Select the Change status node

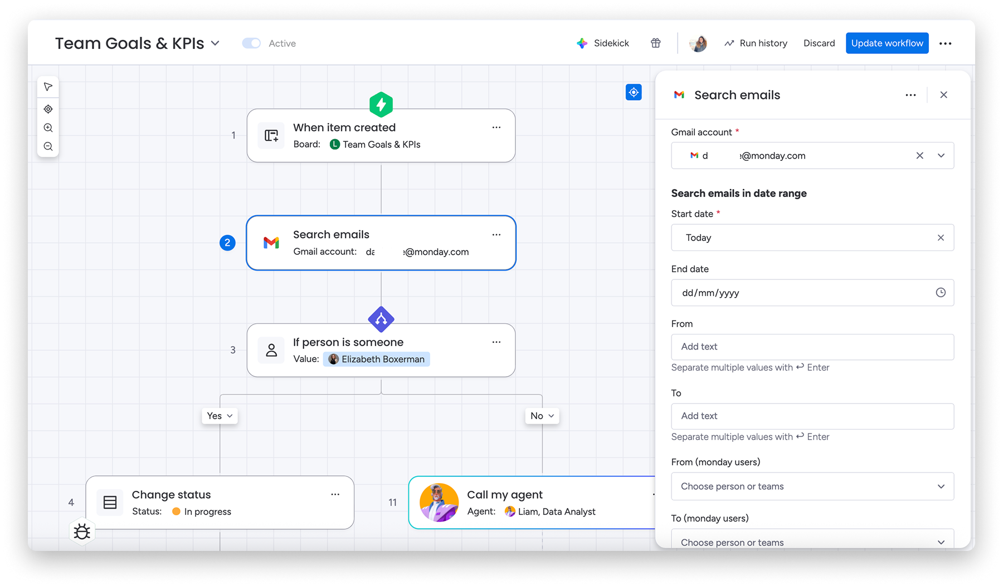[x=220, y=503]
